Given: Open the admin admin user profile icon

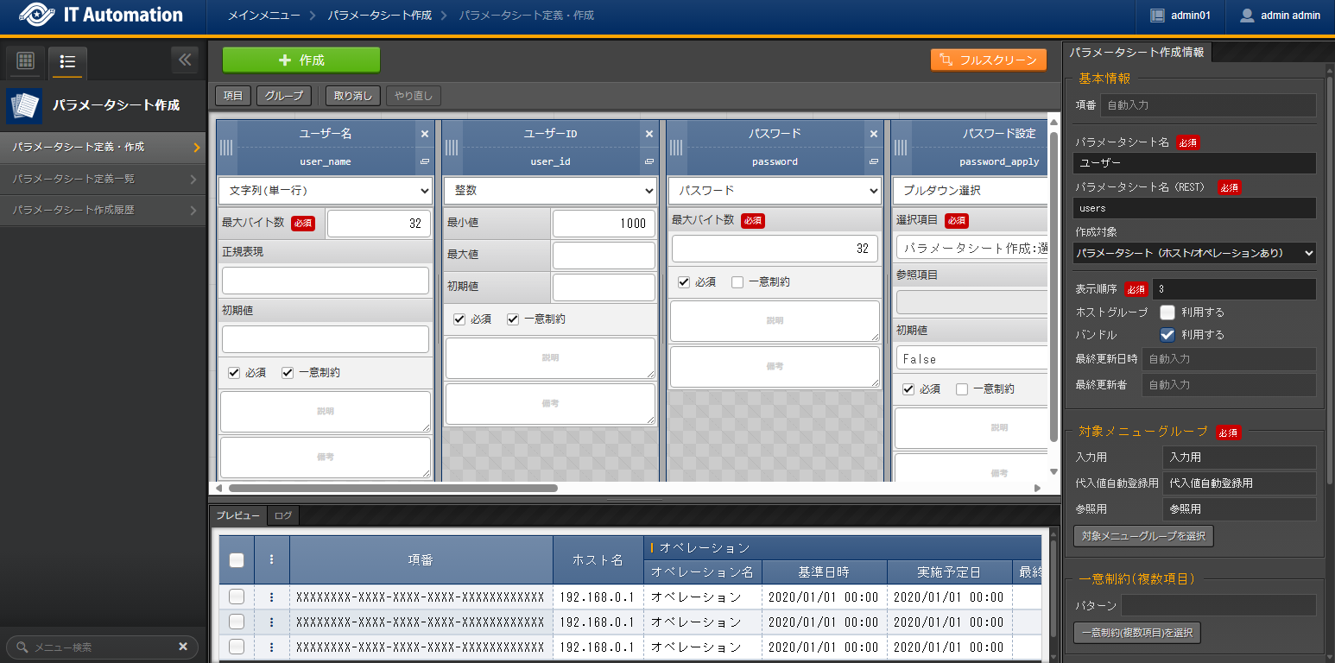Looking at the screenshot, I should (1246, 16).
